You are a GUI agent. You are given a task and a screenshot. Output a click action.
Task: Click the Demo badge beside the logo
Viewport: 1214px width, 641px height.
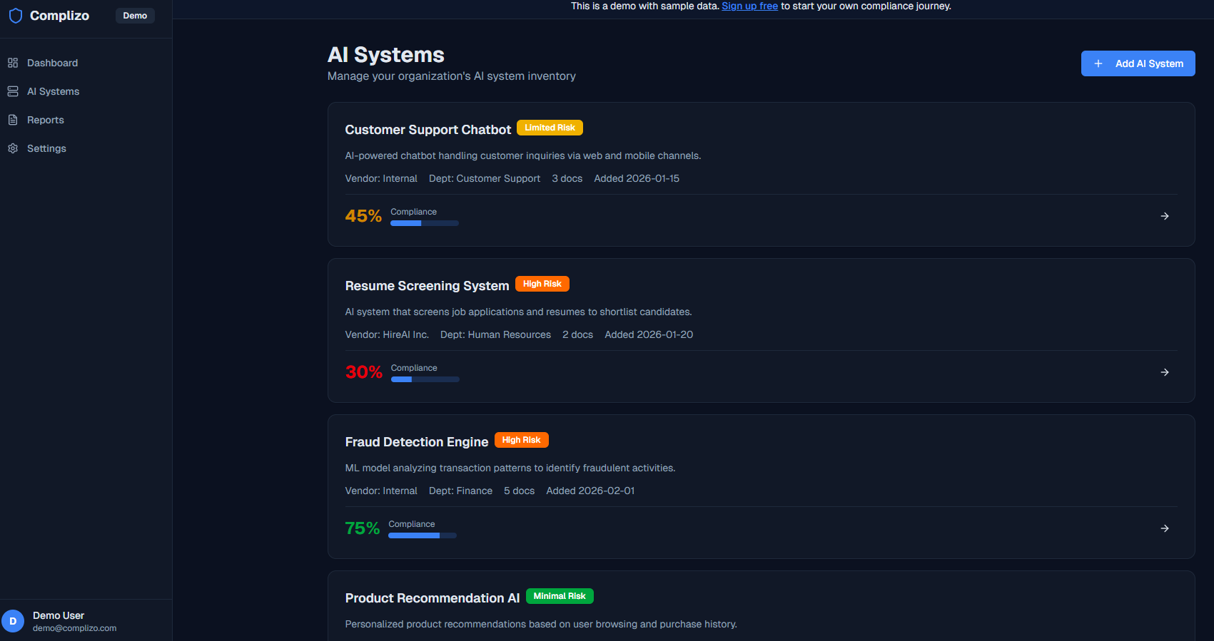click(x=135, y=16)
